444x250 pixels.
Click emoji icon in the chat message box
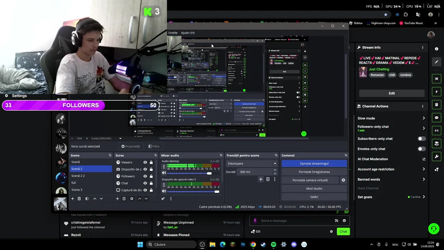344,220
